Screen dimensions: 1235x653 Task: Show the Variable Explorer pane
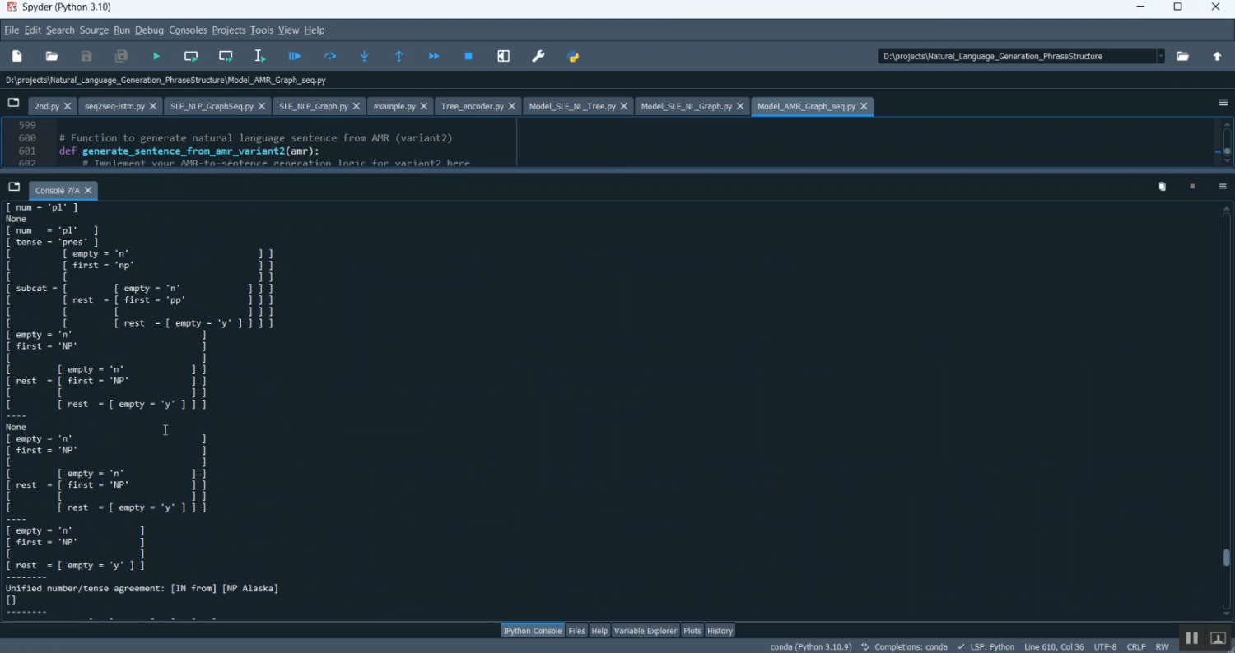[x=645, y=631]
